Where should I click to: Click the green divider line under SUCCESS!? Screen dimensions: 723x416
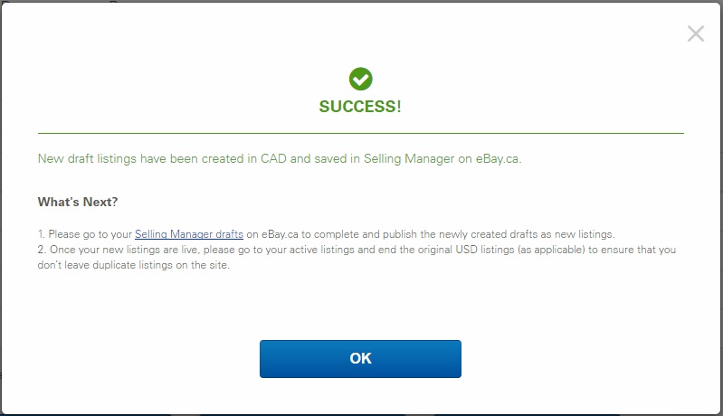point(360,134)
